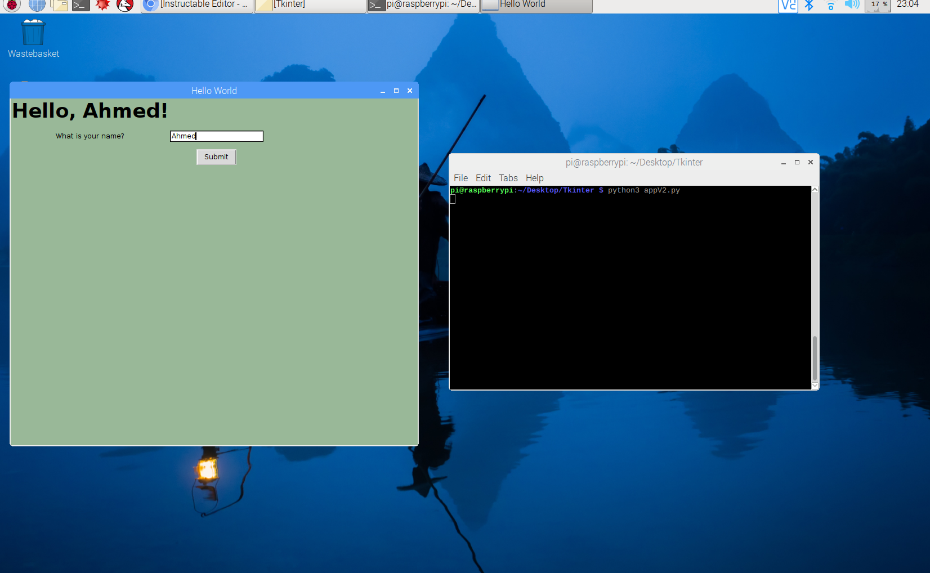
Task: Toggle Wi-Fi from the system tray
Action: pos(830,6)
